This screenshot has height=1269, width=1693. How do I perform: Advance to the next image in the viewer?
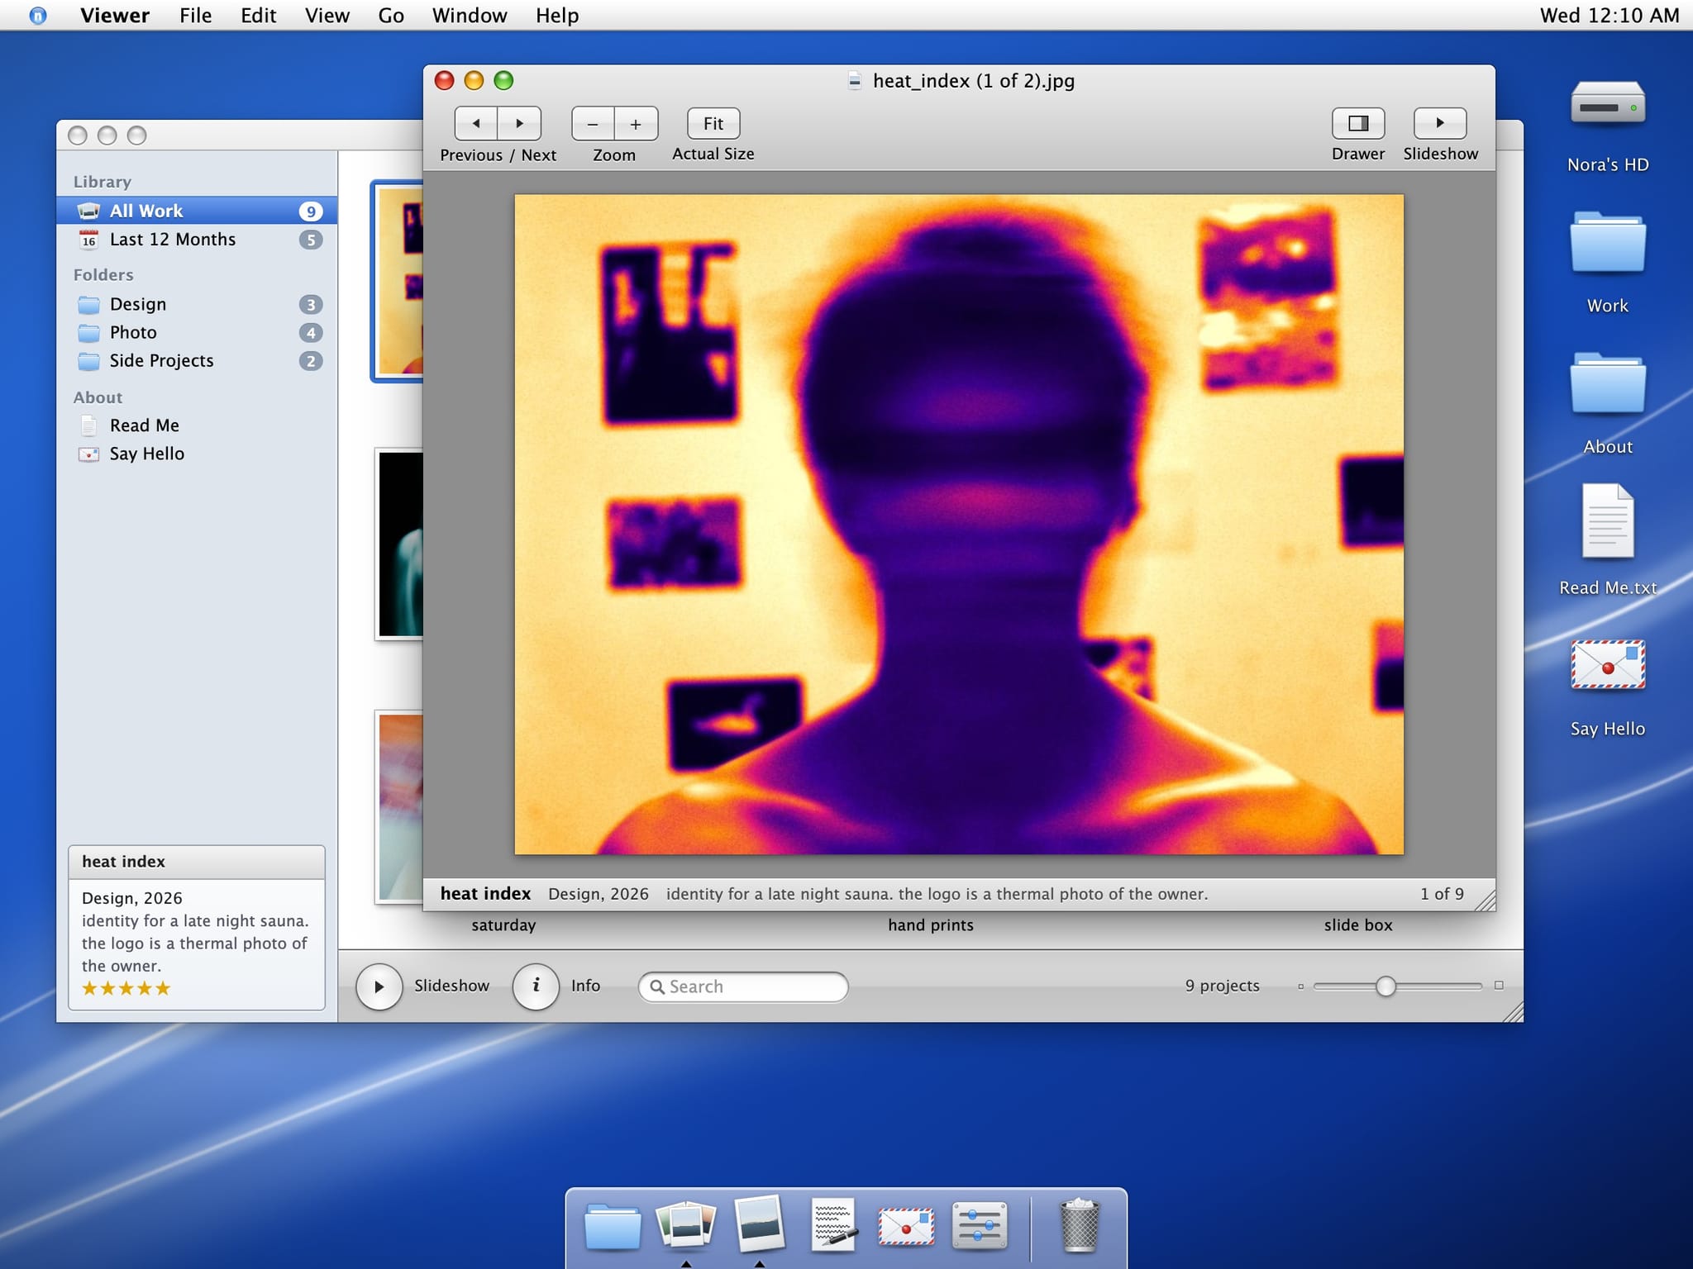519,123
